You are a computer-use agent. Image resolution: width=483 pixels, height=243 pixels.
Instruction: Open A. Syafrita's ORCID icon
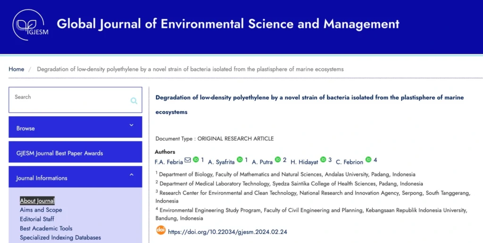(240, 160)
